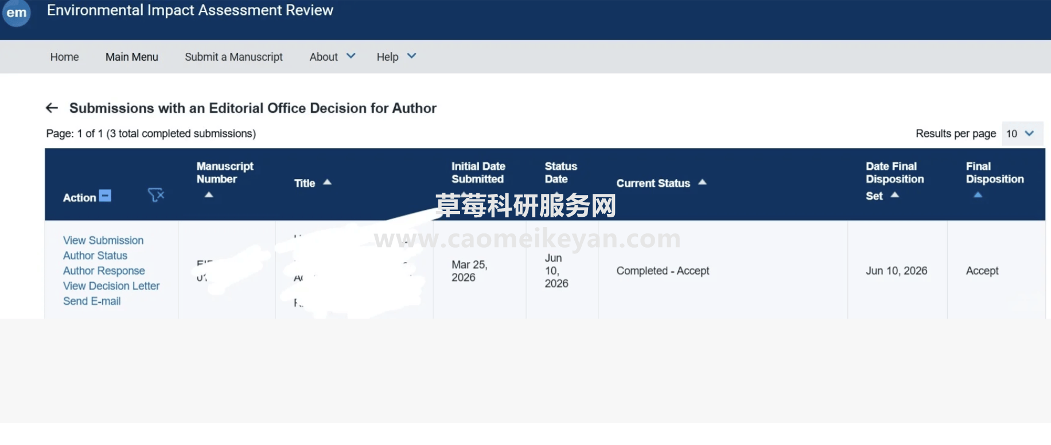Click the Send E-mail link
1051x445 pixels.
point(92,301)
